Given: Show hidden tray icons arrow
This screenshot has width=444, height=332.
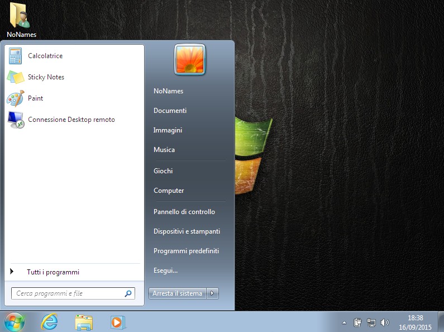Looking at the screenshot, I should tap(344, 322).
